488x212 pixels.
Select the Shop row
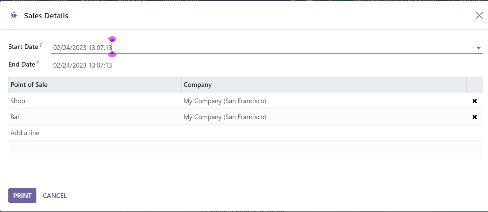pos(18,101)
